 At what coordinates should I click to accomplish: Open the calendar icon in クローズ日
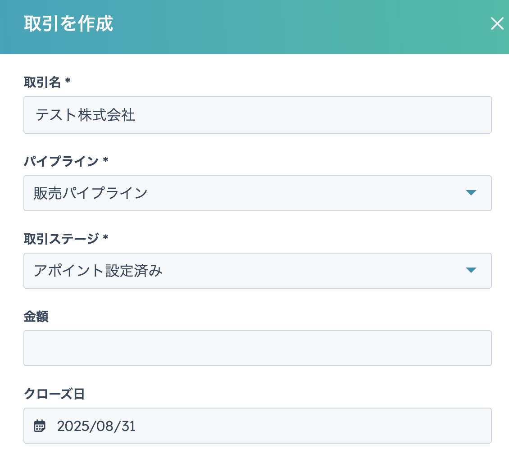(40, 426)
